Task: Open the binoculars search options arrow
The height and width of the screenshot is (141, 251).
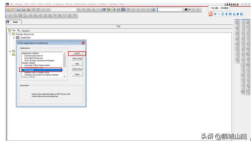Action: click(189, 9)
